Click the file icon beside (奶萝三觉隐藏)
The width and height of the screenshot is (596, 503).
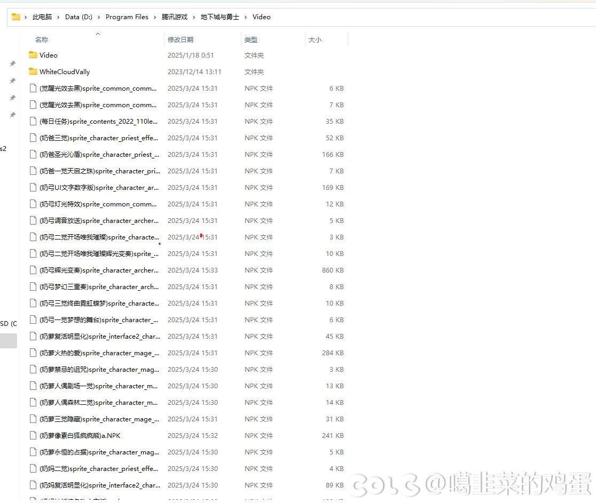click(x=33, y=419)
